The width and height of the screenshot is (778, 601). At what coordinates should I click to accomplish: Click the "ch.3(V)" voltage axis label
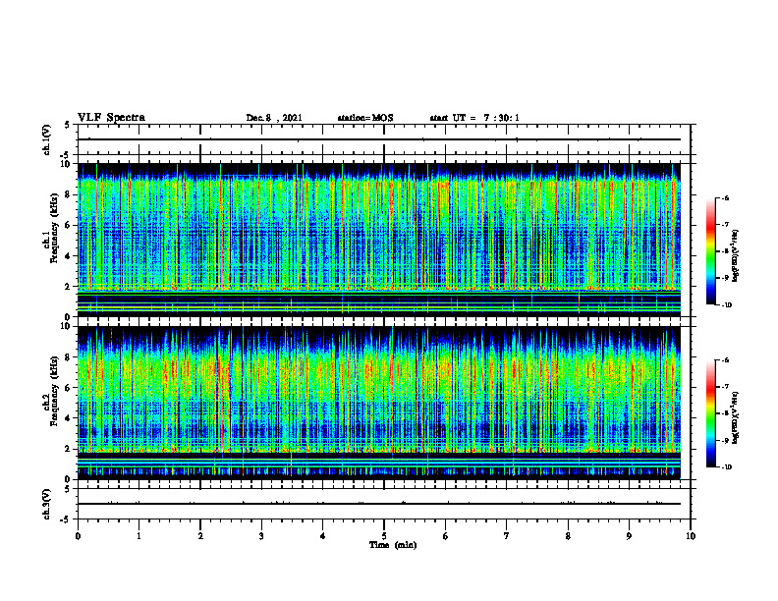pyautogui.click(x=46, y=504)
